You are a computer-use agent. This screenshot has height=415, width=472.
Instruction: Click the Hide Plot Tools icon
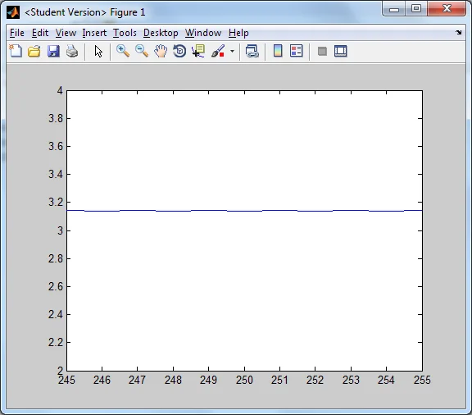pyautogui.click(x=322, y=51)
